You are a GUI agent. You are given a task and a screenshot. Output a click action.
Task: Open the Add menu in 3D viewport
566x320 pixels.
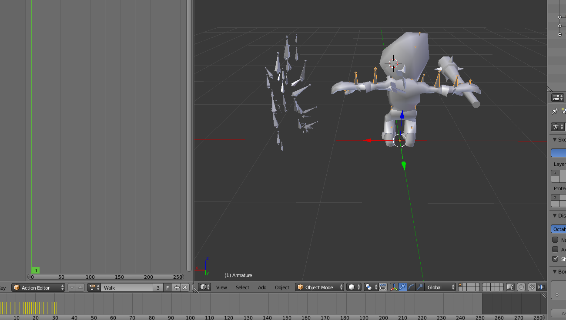click(x=262, y=287)
